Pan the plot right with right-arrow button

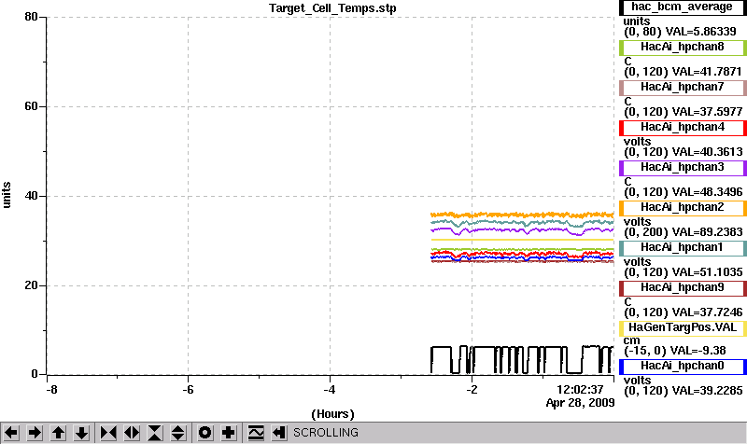click(35, 433)
